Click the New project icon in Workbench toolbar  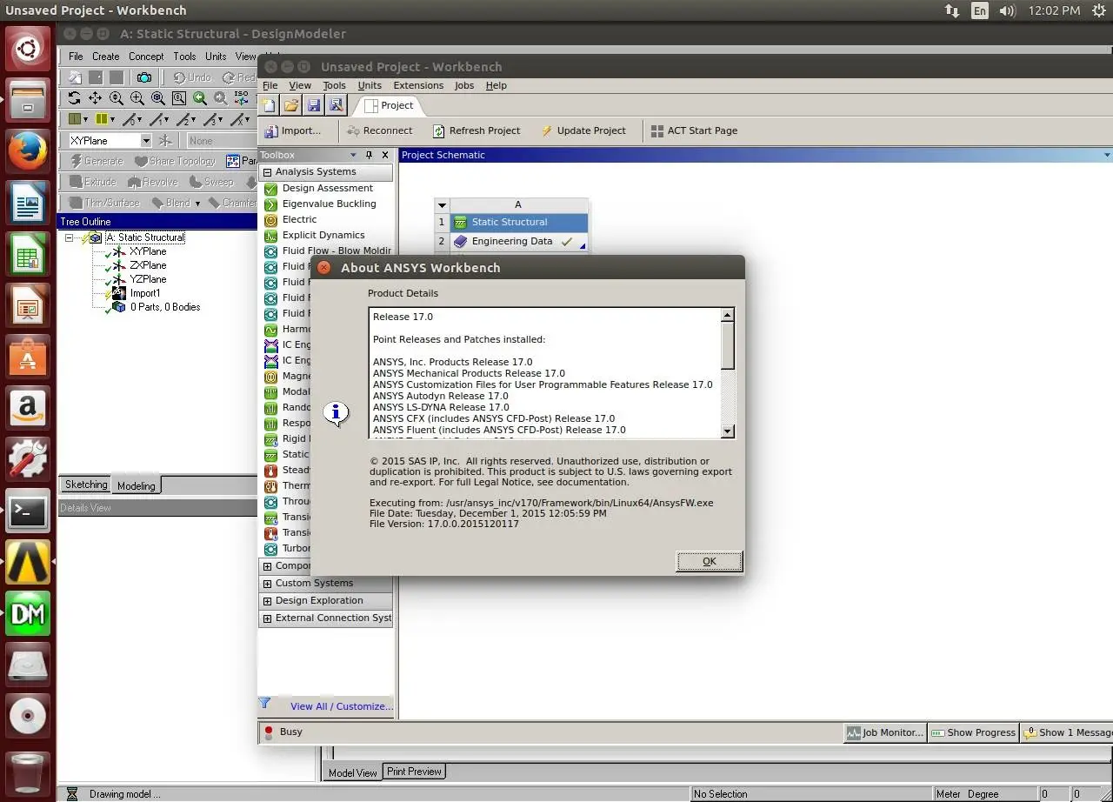pyautogui.click(x=270, y=105)
